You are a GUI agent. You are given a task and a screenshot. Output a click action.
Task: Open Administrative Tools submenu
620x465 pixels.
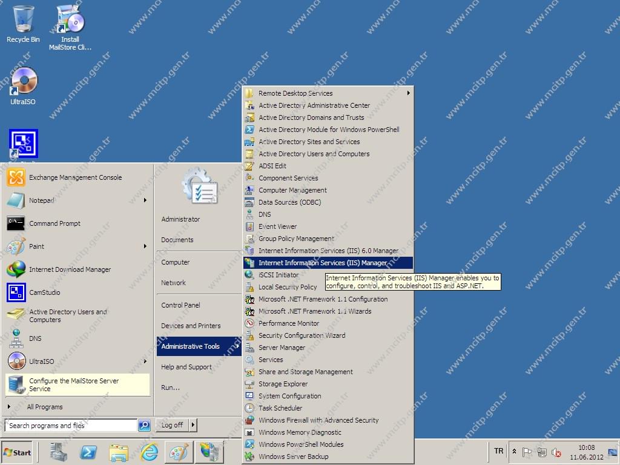click(199, 346)
